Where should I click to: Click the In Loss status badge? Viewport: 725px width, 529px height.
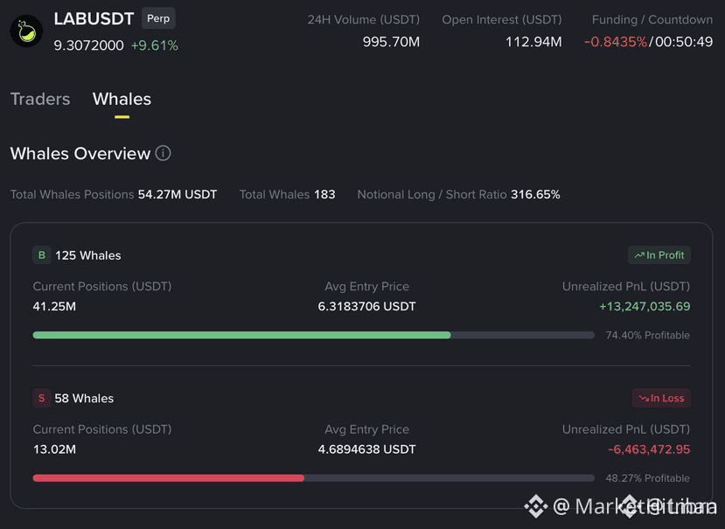pyautogui.click(x=661, y=398)
